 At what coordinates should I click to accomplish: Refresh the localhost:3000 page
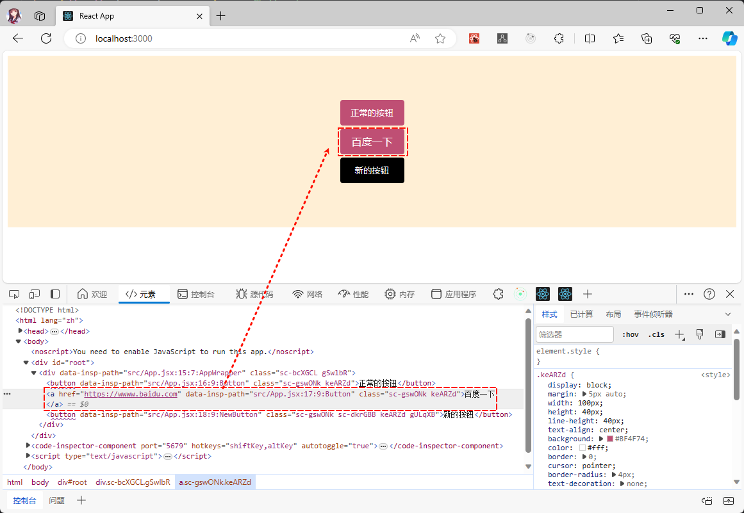(x=45, y=38)
